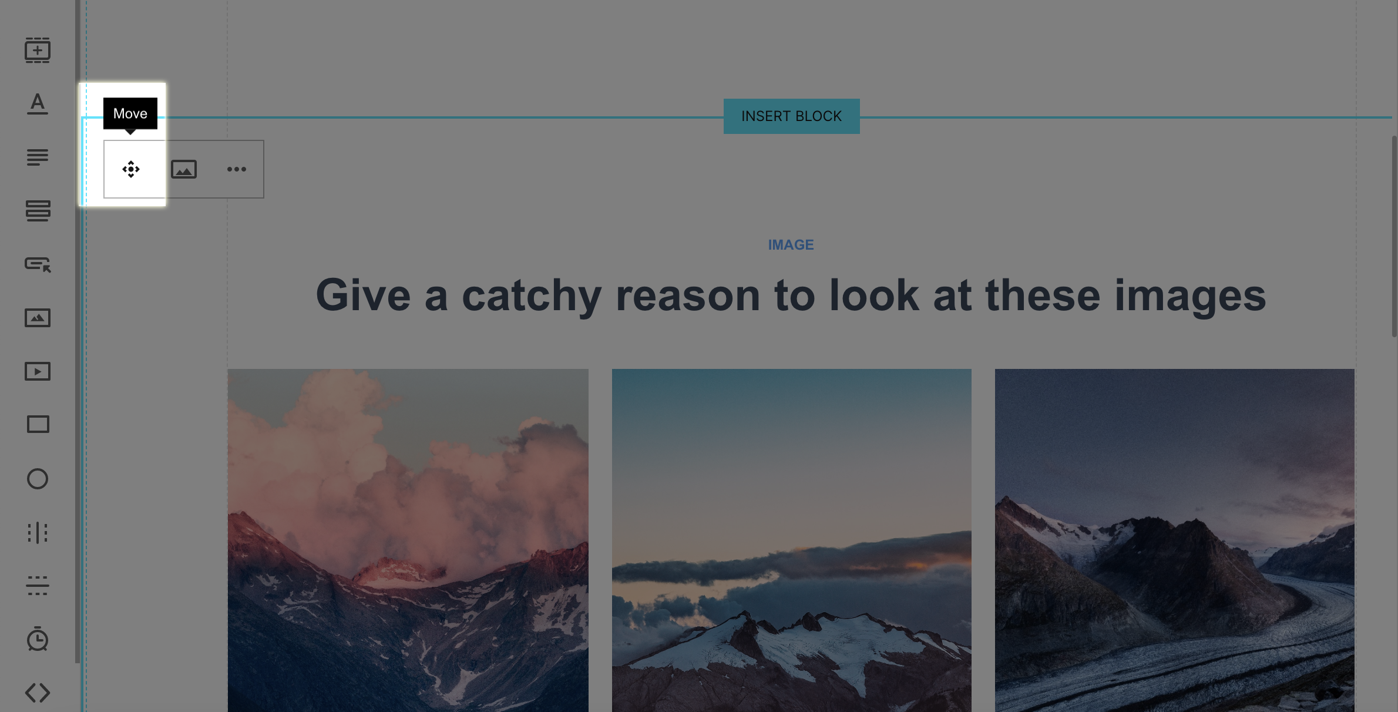Add a video block from sidebar

(x=37, y=371)
